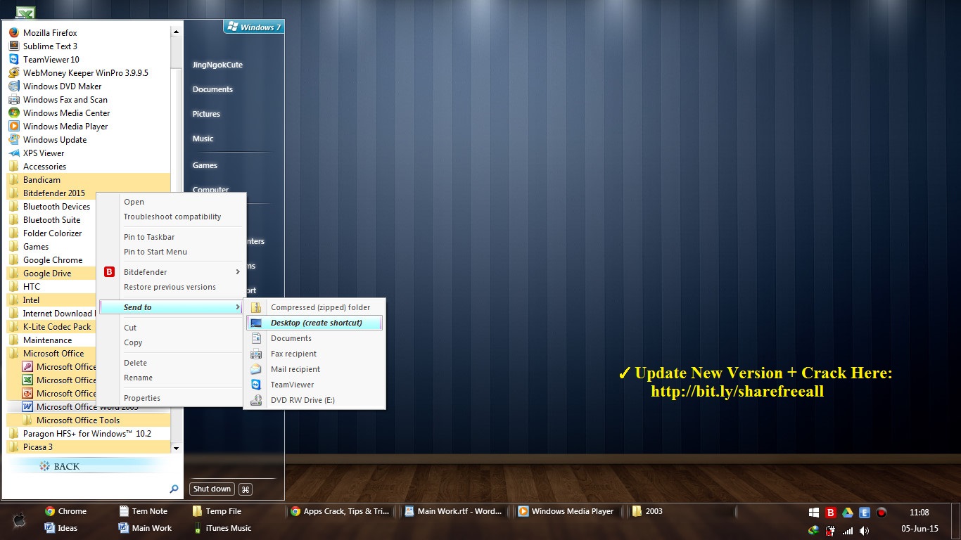The height and width of the screenshot is (540, 961).
Task: Open Documents link in Start menu right pane
Action: click(212, 89)
